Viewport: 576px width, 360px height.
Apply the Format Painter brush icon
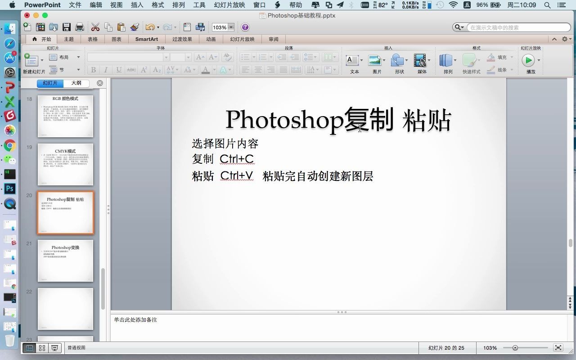tap(134, 27)
